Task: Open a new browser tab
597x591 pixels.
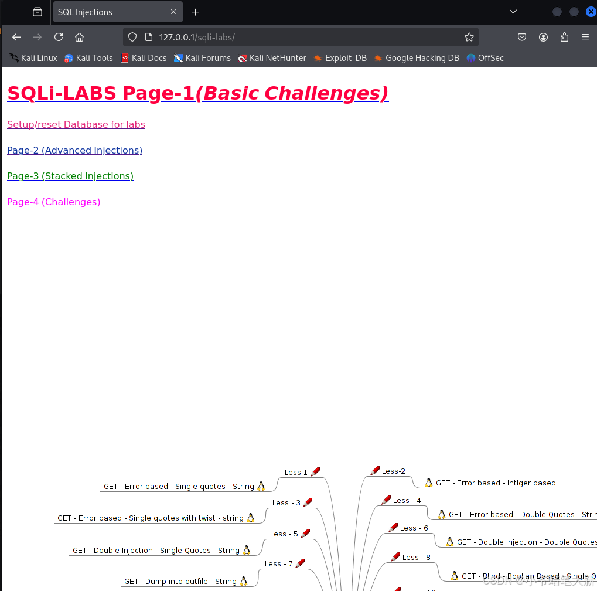Action: tap(195, 12)
